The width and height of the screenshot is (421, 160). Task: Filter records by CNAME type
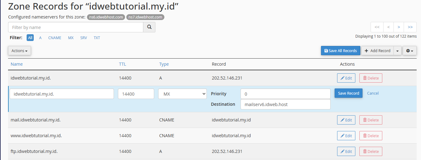pos(55,38)
